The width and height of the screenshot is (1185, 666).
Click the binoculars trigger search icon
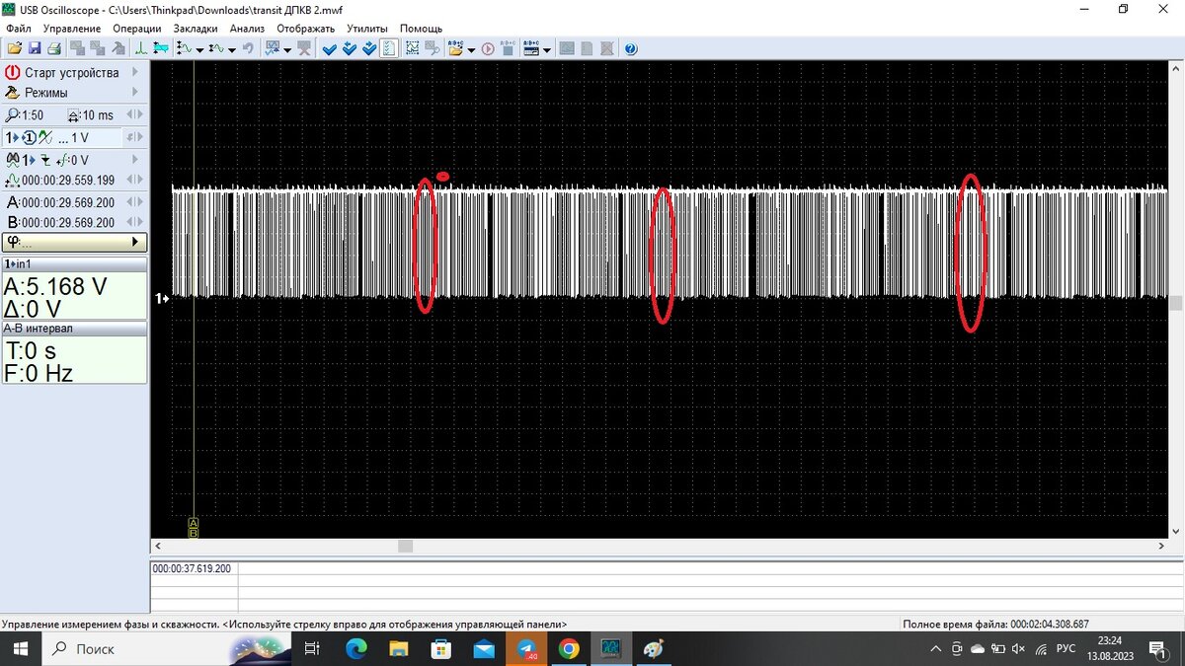click(x=13, y=159)
